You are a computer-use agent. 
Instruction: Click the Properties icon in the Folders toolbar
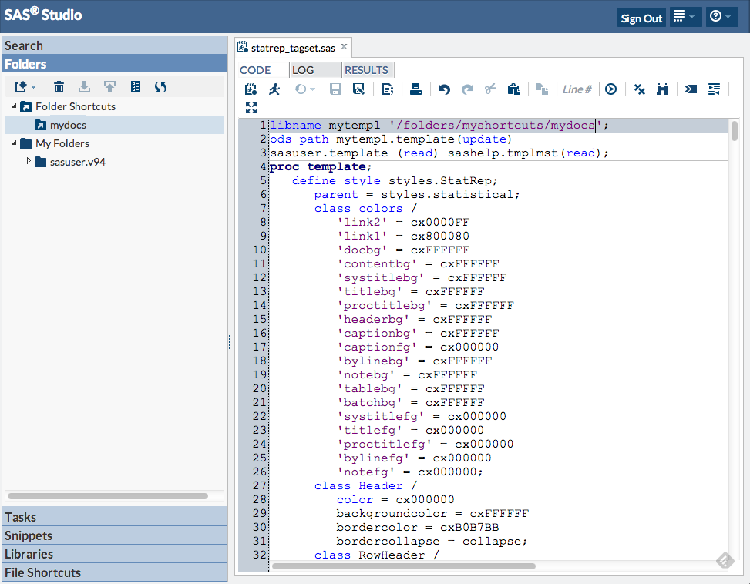136,87
